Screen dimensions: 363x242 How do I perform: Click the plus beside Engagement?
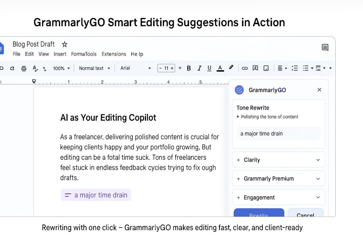[239, 198]
